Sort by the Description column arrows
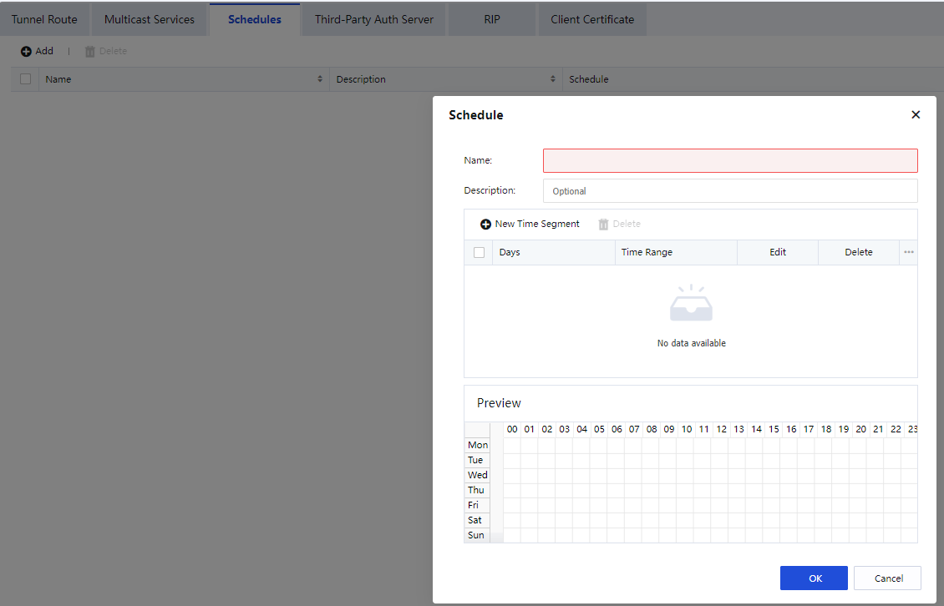 [553, 79]
